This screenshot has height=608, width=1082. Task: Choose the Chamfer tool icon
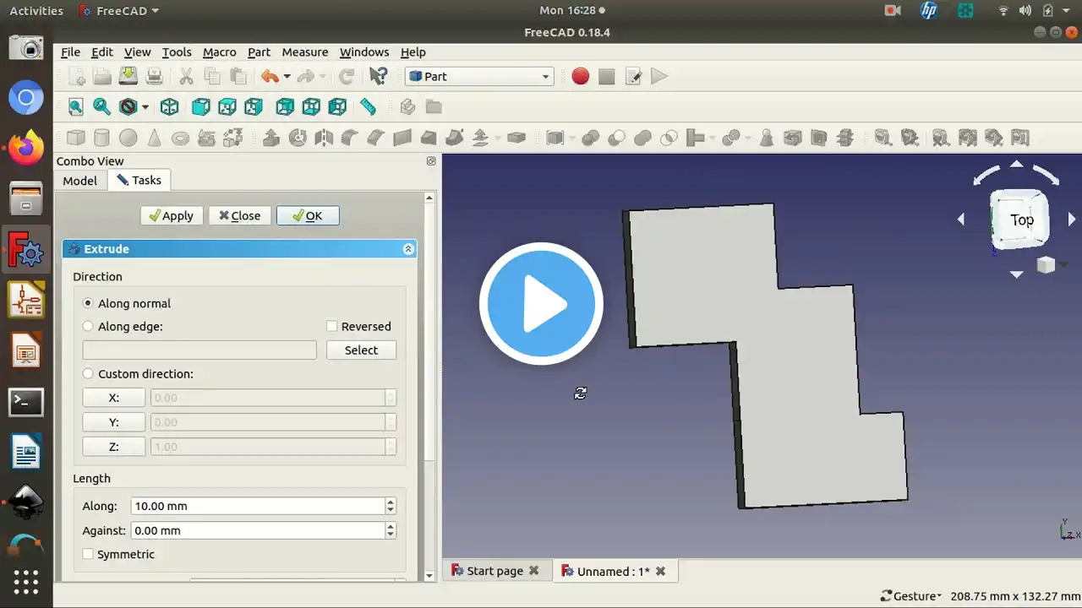coord(376,138)
